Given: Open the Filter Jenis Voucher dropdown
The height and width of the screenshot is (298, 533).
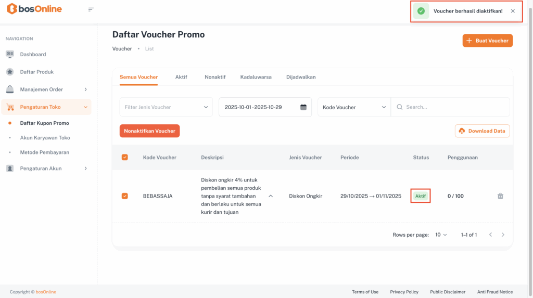Looking at the screenshot, I should pos(166,107).
